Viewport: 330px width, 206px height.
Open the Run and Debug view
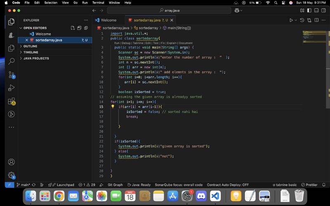click(x=12, y=88)
